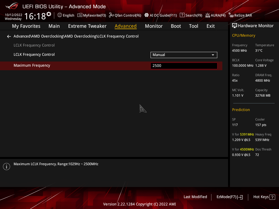279x209 pixels.
Task: Toggle ReSize BAR icon
Action: click(x=231, y=15)
